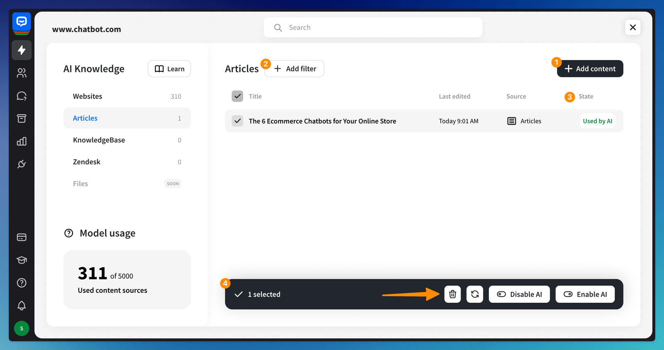
Task: Click the Enable AI toggle button
Action: click(585, 294)
